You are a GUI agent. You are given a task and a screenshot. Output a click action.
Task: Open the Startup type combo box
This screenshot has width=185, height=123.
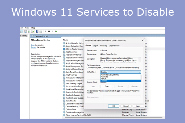(121, 72)
